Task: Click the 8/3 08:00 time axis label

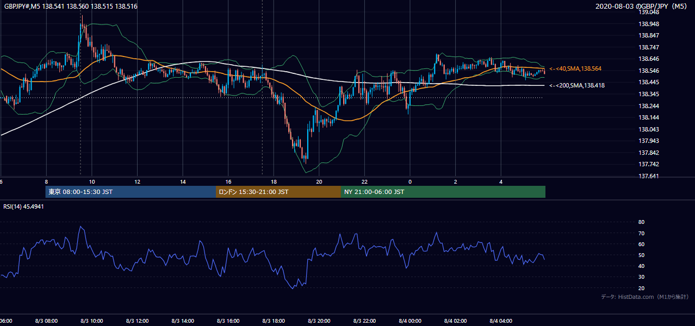Action: click(x=46, y=321)
